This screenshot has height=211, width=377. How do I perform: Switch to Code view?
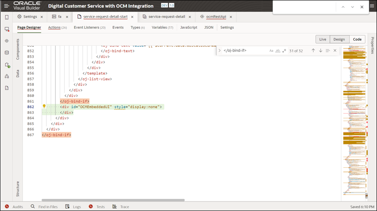pos(357,39)
